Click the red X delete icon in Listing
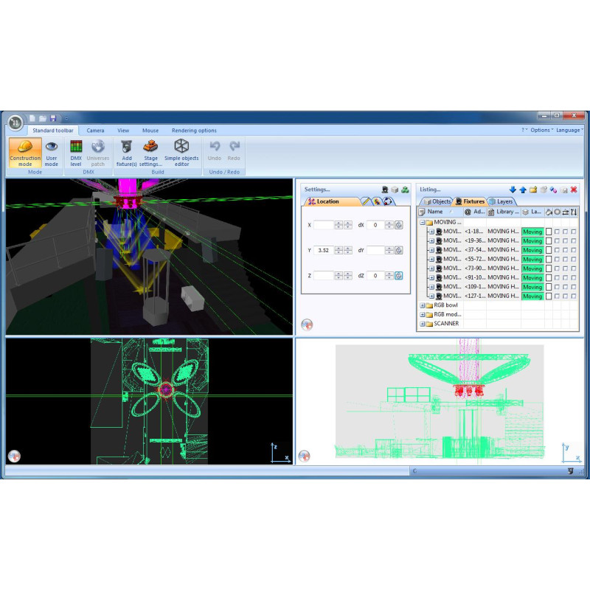590x590 pixels. click(x=574, y=190)
